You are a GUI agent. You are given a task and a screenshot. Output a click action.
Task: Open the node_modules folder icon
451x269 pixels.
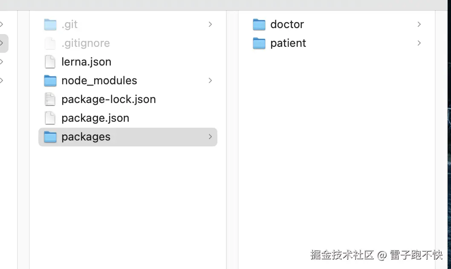point(50,80)
